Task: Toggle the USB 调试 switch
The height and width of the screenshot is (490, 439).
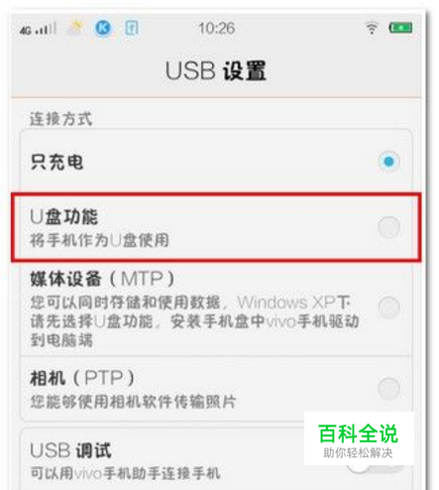Action: tap(376, 467)
